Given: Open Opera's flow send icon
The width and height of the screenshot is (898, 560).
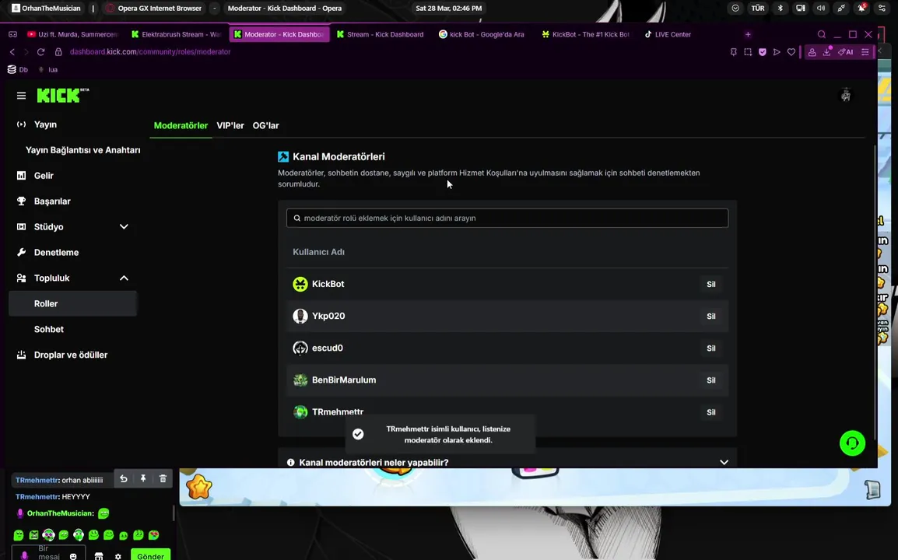Looking at the screenshot, I should [777, 51].
